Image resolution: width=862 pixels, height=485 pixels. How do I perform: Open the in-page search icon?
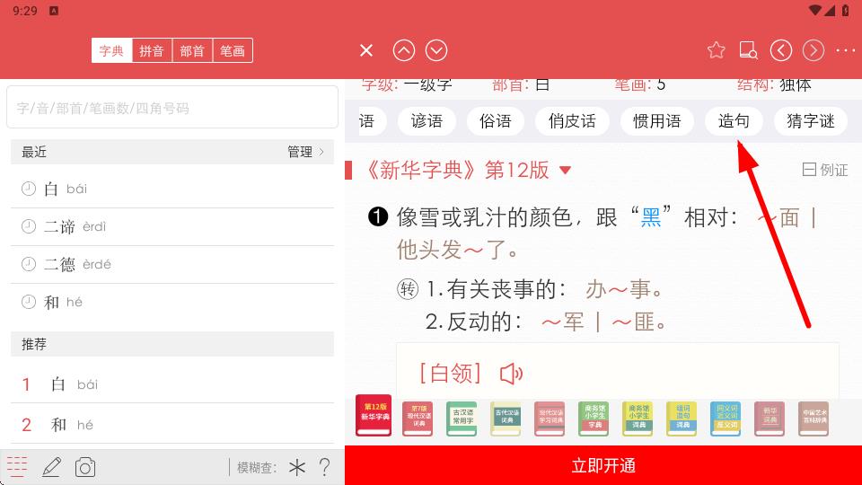pyautogui.click(x=748, y=50)
